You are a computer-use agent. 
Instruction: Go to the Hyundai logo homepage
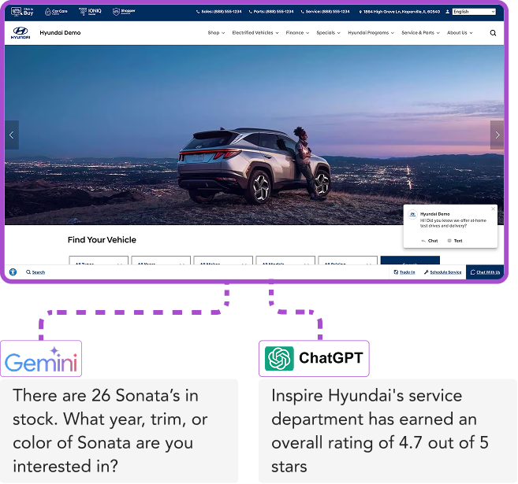20,32
